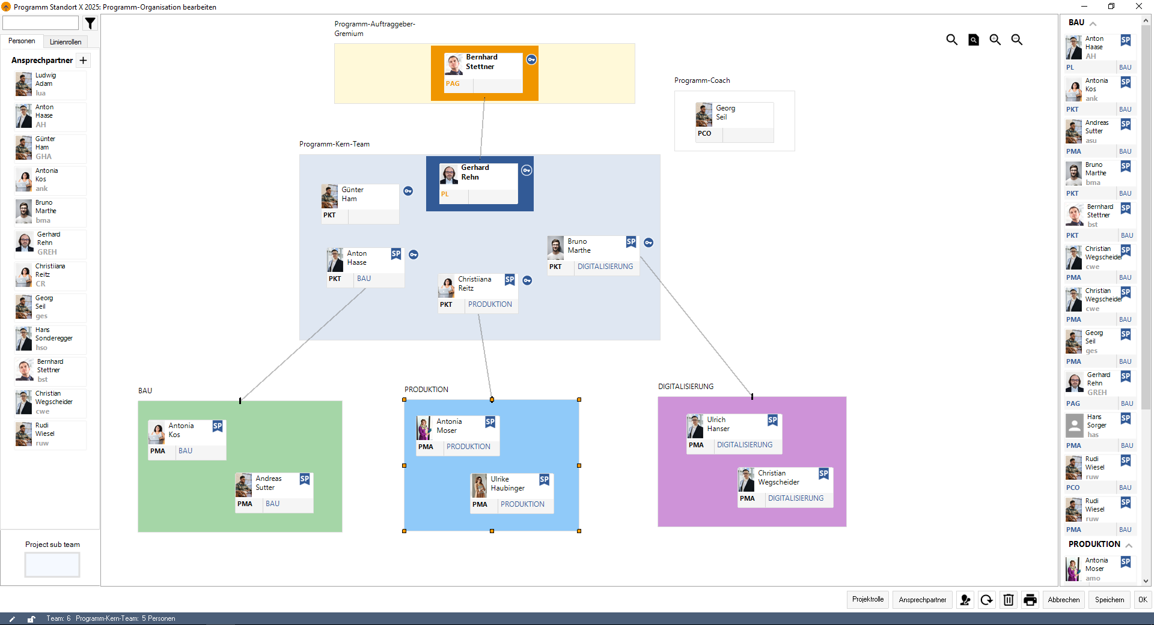Click the SP badge on Christian Wegscheider's chart card
Screen dimensions: 1154x625
click(824, 474)
